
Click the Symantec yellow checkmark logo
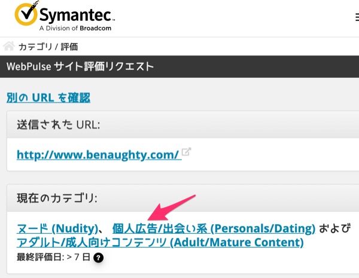(26, 14)
